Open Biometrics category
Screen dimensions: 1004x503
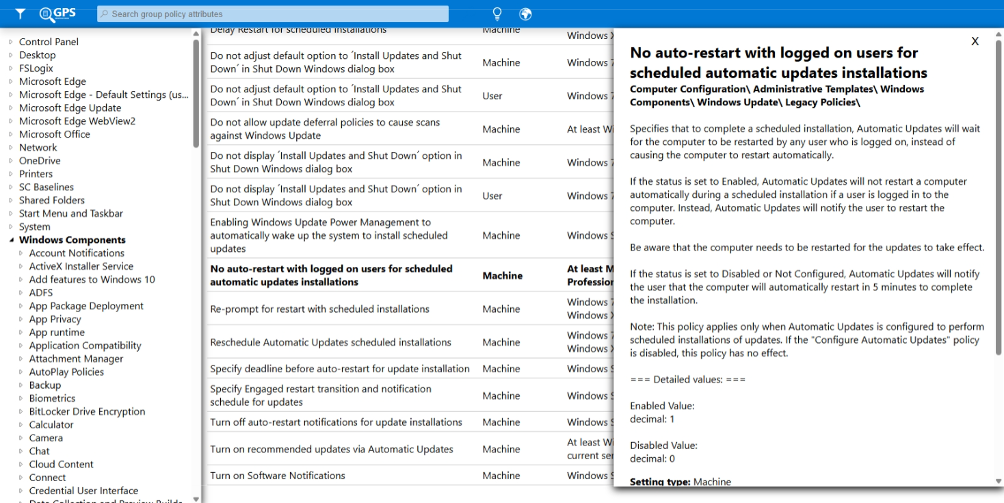[x=52, y=398]
